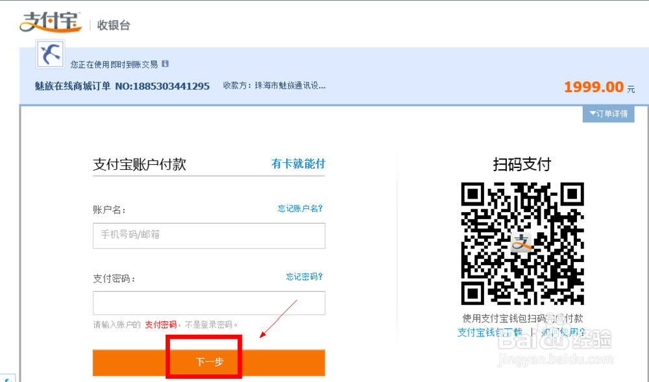This screenshot has width=649, height=382.
Task: Click the 手机号码/邮箱 input field
Action: [208, 236]
